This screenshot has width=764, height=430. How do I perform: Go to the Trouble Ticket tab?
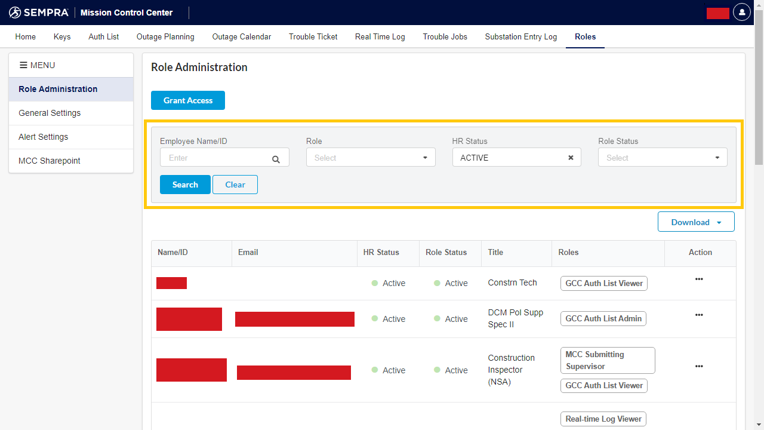pos(313,36)
